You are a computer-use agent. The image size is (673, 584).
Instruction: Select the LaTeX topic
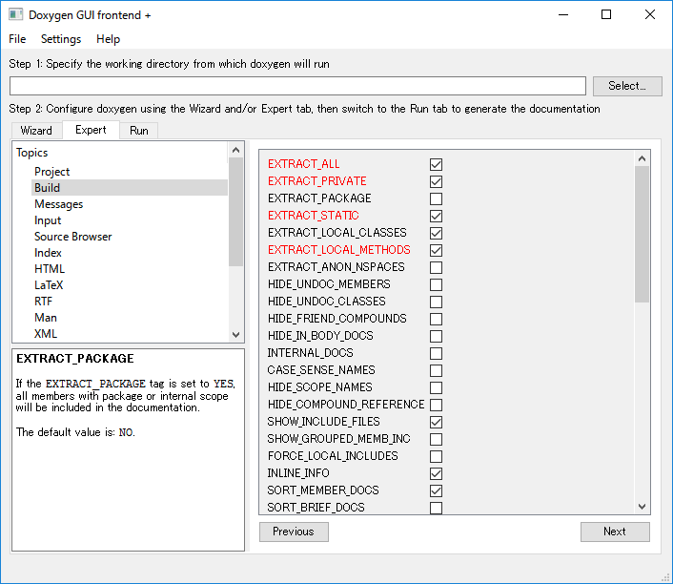pyautogui.click(x=49, y=285)
